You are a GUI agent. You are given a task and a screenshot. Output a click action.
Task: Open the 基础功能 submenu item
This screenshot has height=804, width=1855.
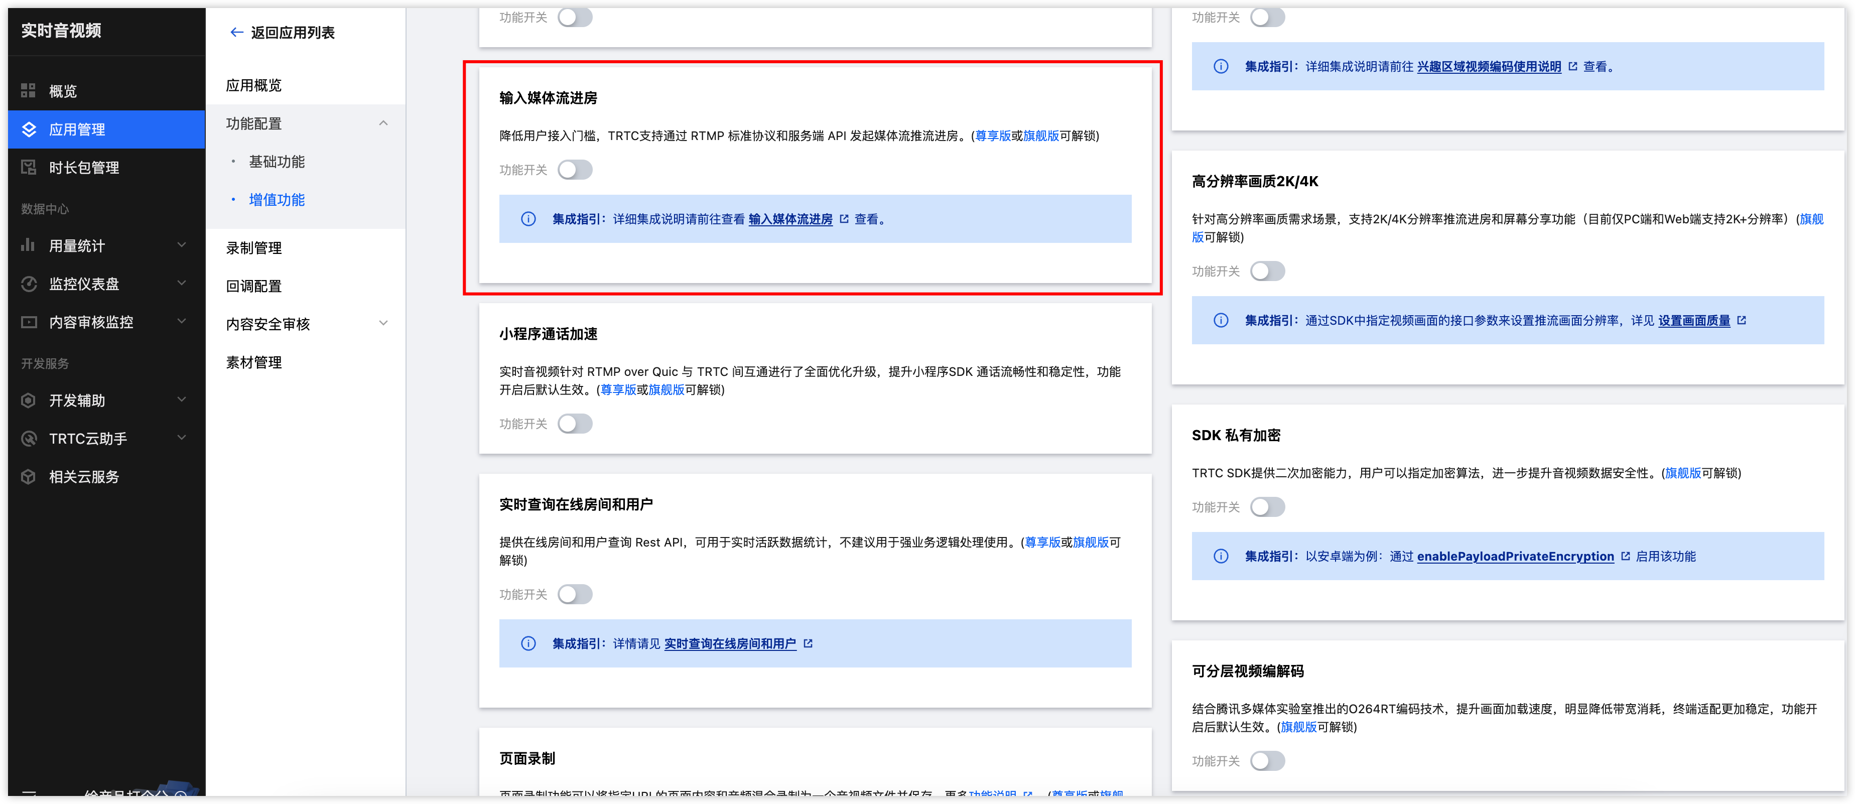pyautogui.click(x=277, y=162)
